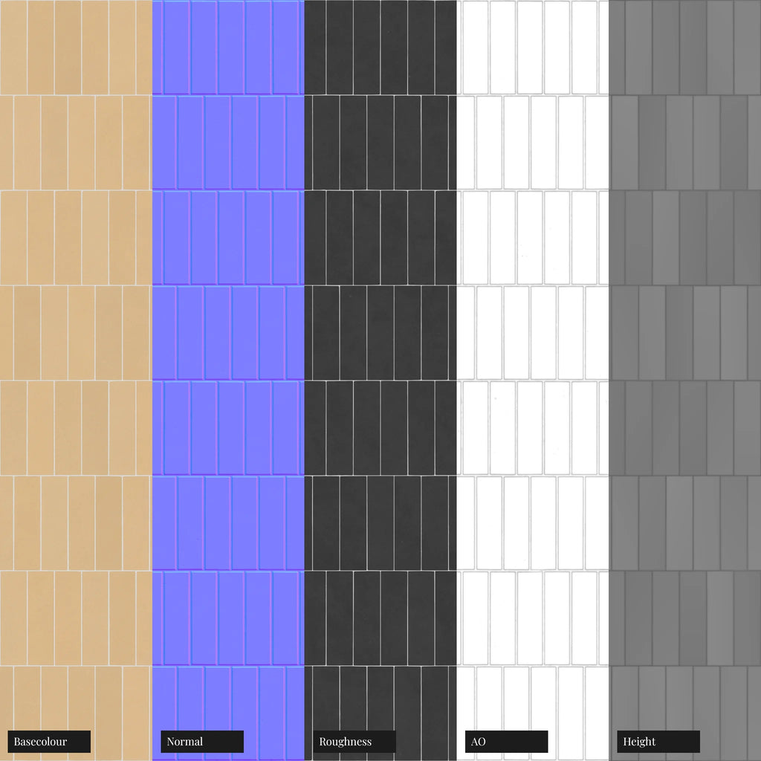Image resolution: width=761 pixels, height=761 pixels.
Task: Click the edge between Normal and Roughness maps
Action: pos(305,372)
